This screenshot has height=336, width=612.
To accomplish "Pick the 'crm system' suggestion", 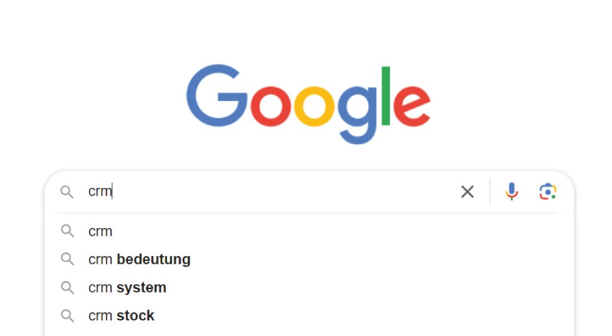I will click(x=309, y=287).
